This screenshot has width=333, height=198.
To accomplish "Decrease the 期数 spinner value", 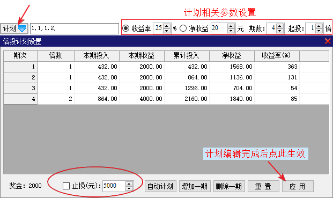I will 280,31.
